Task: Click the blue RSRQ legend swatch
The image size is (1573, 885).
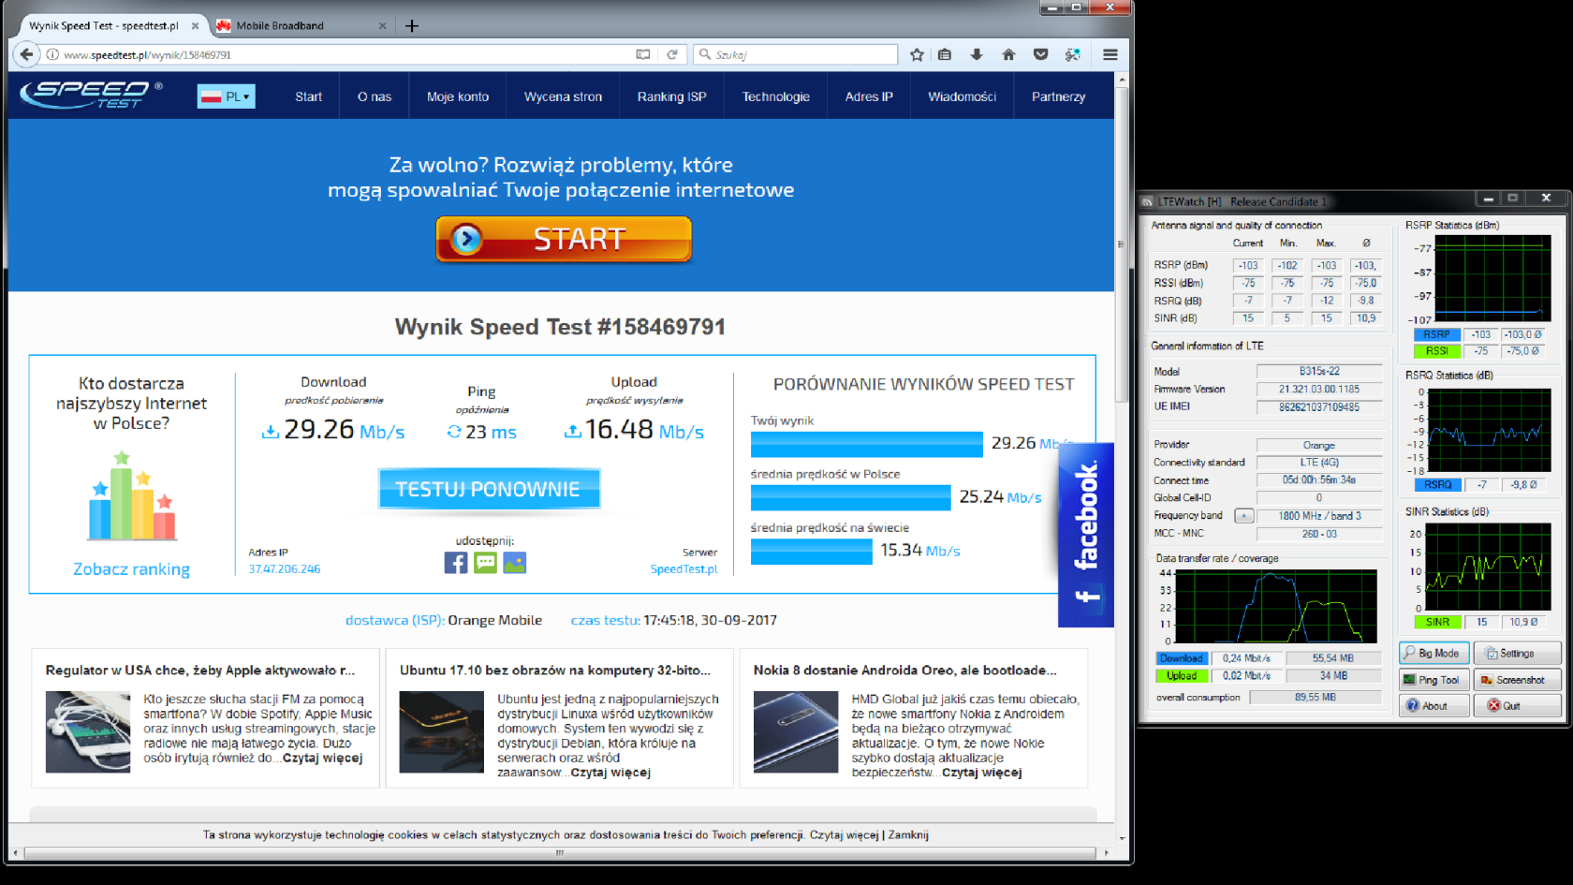Action: 1437,485
